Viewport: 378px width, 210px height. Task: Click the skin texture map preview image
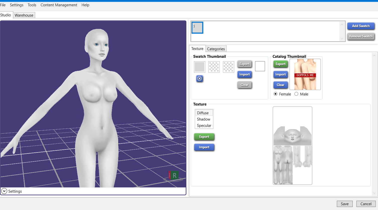pos(292,146)
